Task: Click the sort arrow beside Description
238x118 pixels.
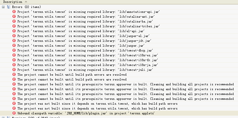Action: click(x=26, y=2)
